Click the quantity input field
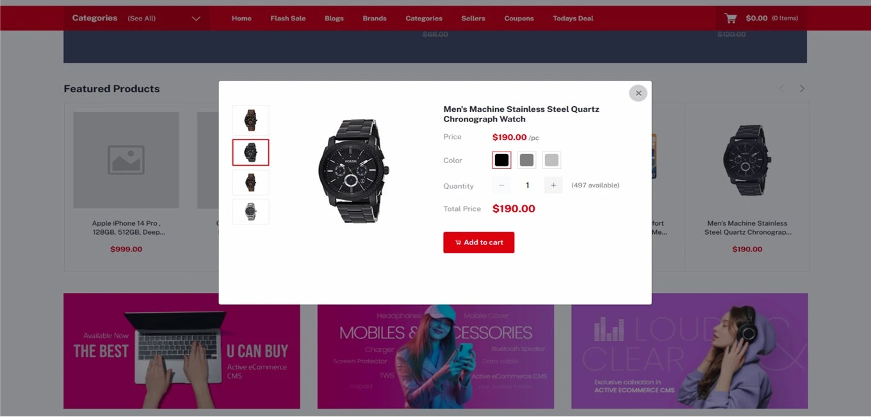This screenshot has width=871, height=417. point(528,185)
